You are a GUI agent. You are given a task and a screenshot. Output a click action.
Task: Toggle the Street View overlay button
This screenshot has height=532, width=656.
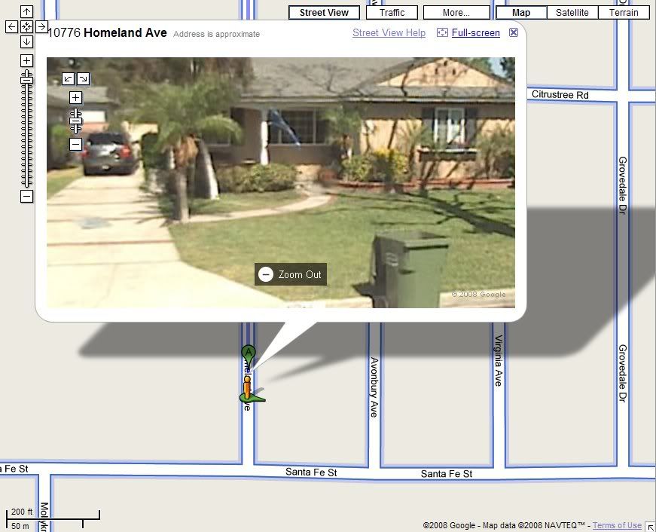point(324,12)
